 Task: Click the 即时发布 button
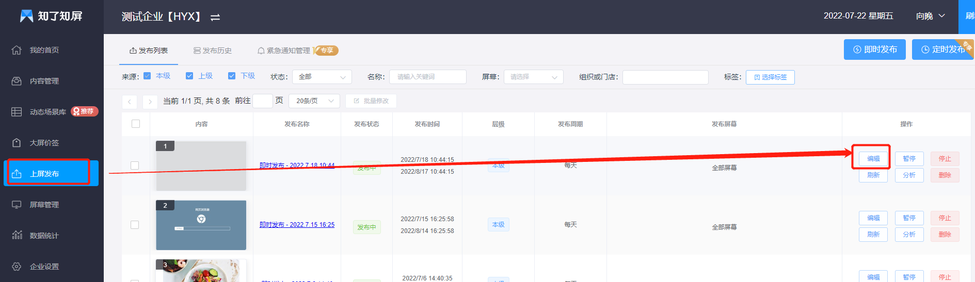pos(874,49)
